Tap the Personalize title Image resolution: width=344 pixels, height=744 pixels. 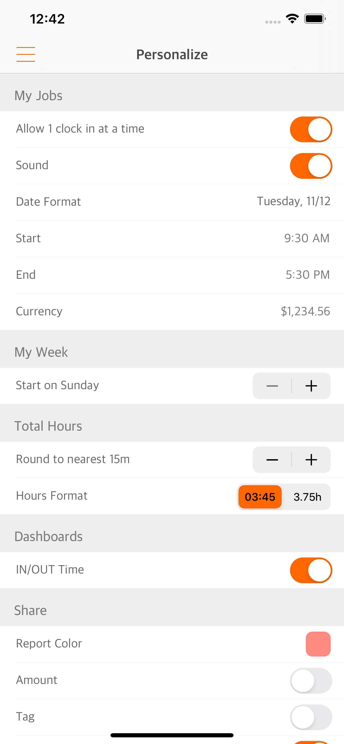point(172,55)
